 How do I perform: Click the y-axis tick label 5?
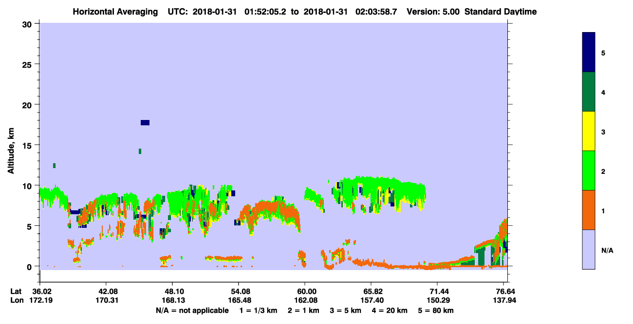pos(30,226)
